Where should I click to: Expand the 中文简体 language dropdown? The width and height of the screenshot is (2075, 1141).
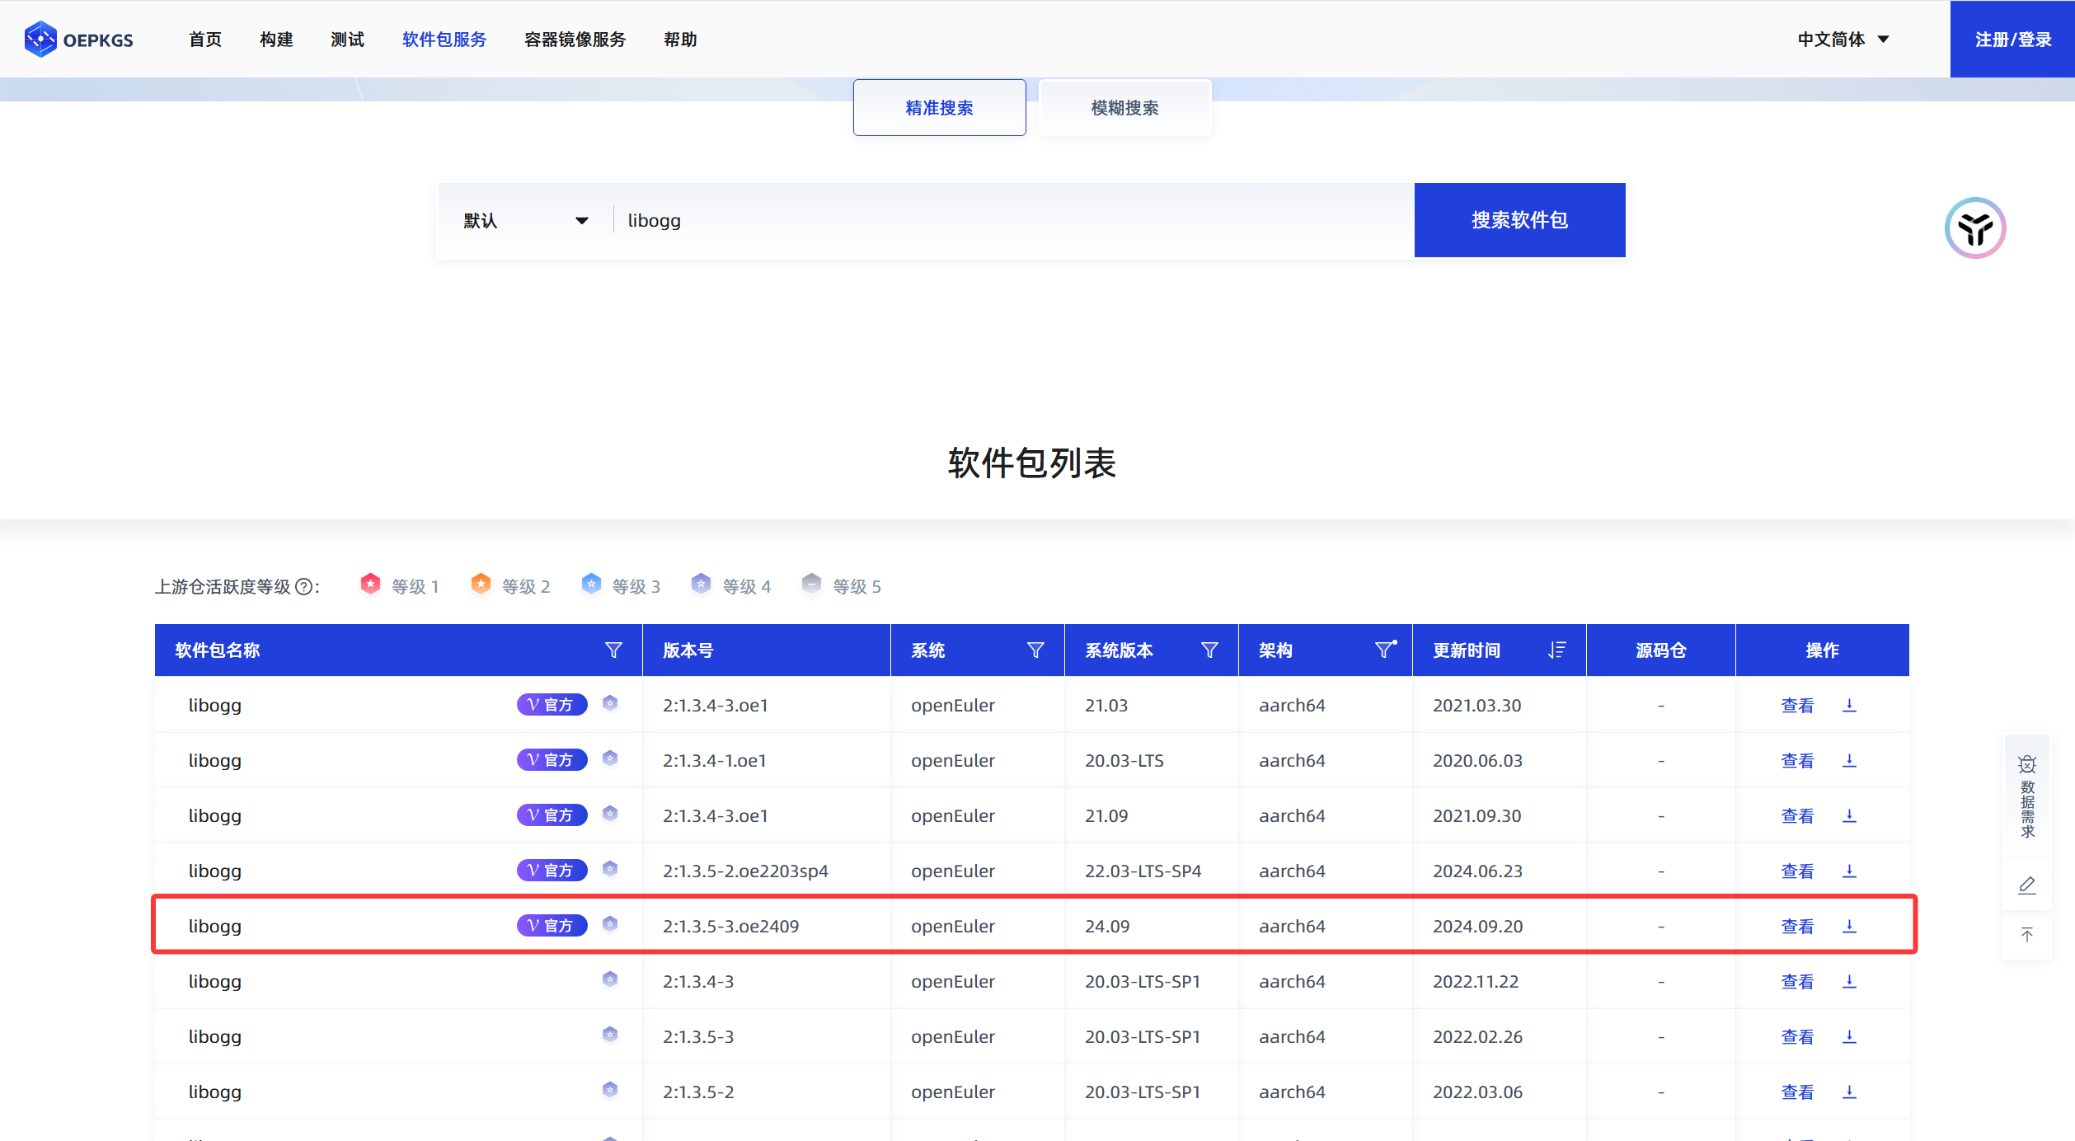pyautogui.click(x=1843, y=40)
